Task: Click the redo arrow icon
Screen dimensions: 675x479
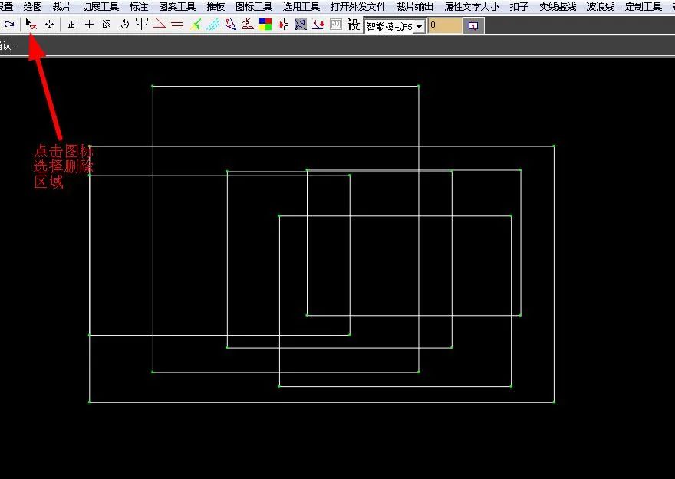Action: (9, 25)
